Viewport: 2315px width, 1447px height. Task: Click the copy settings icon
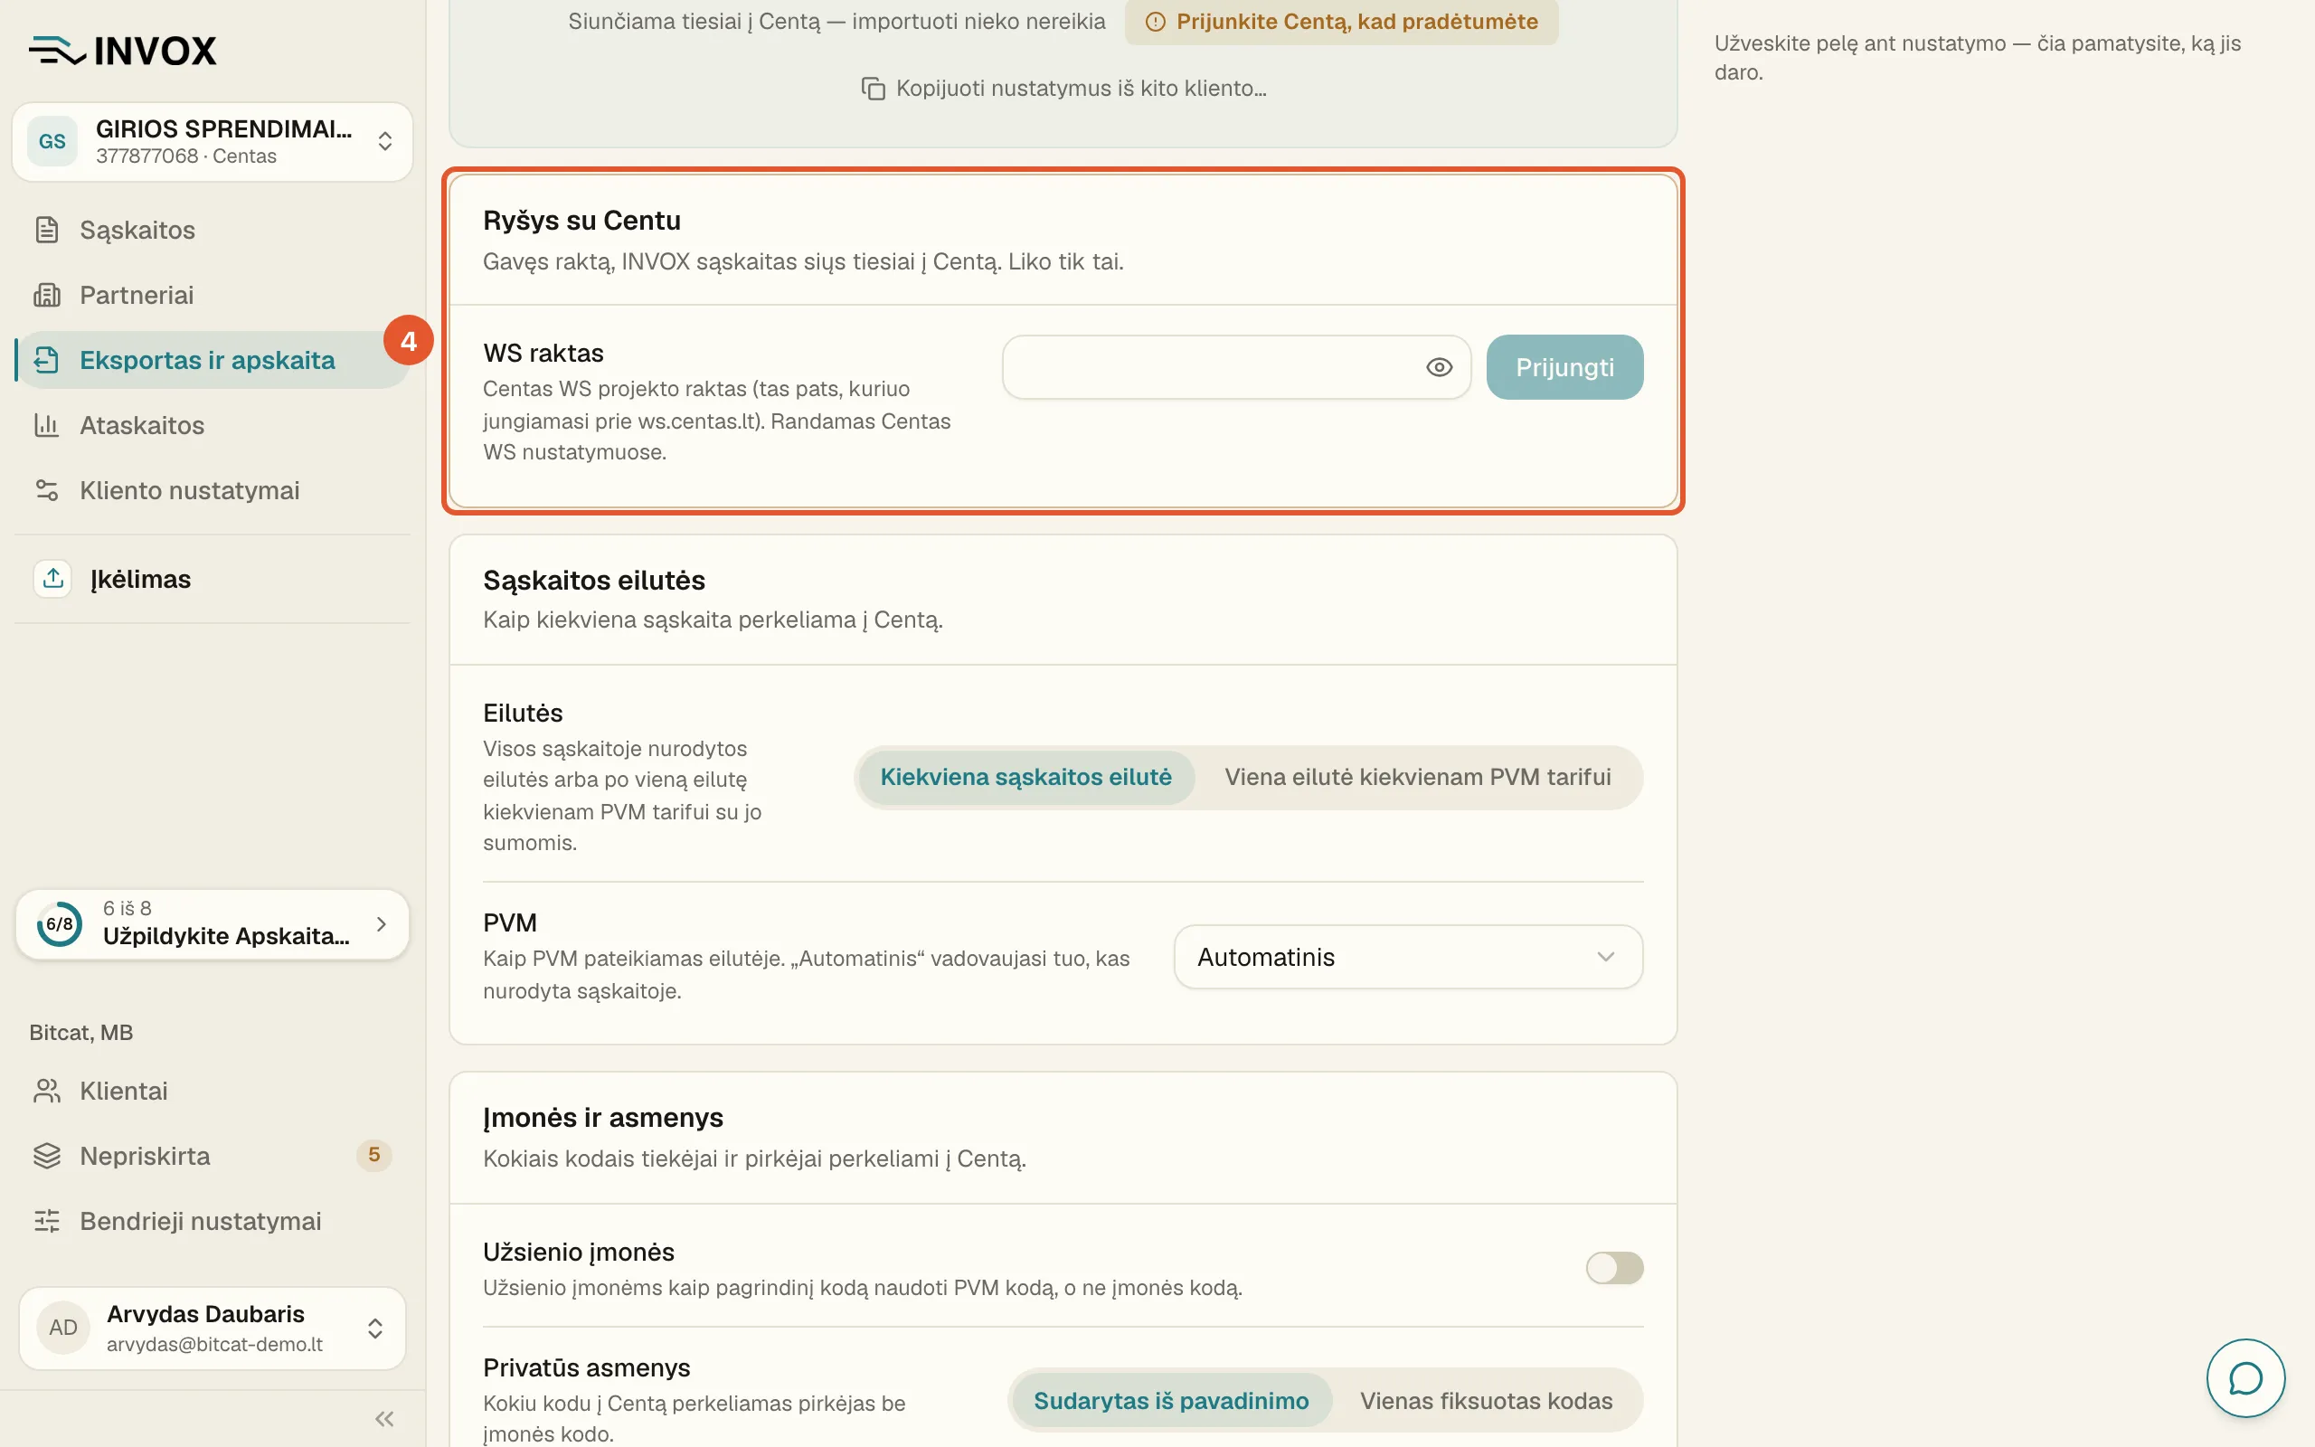coord(873,88)
